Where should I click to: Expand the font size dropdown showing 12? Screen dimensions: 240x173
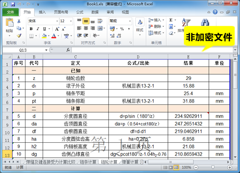tap(71, 21)
